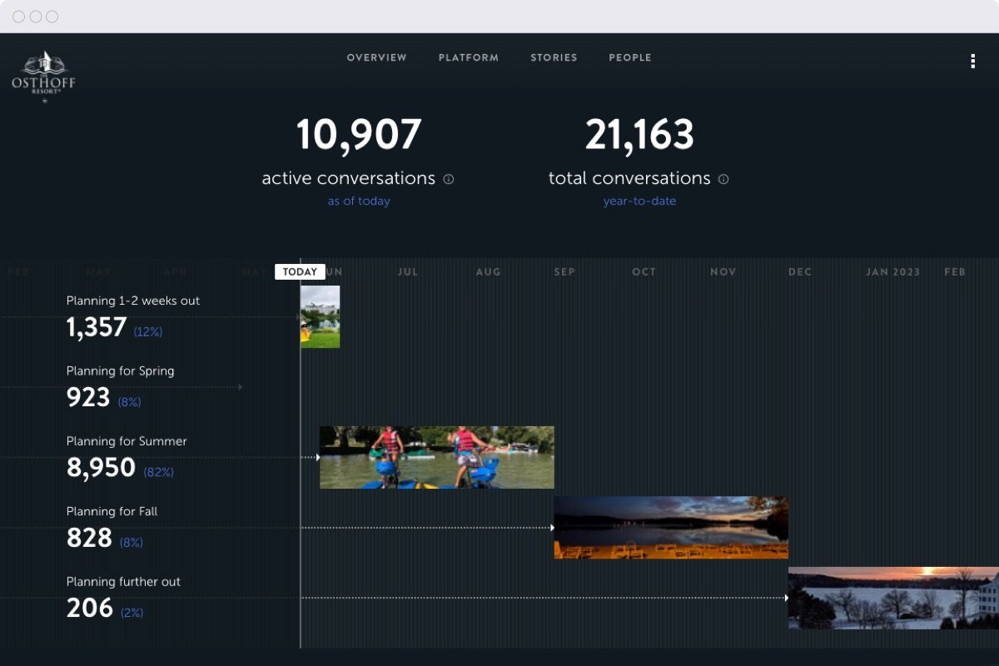Open the autumn lake sunset thumbnail
Screen dimensions: 999x666
[670, 527]
